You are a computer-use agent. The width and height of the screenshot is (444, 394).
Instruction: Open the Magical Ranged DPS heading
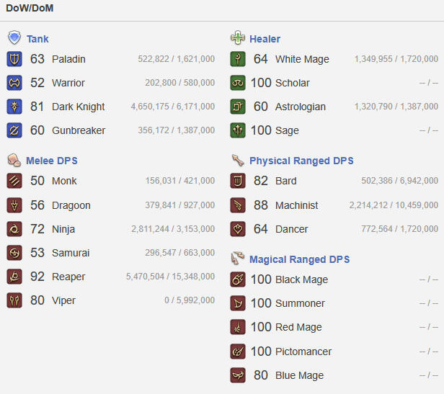click(300, 259)
